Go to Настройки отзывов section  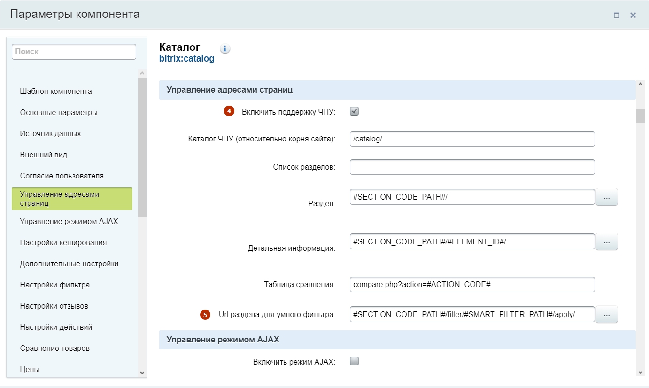tap(54, 306)
